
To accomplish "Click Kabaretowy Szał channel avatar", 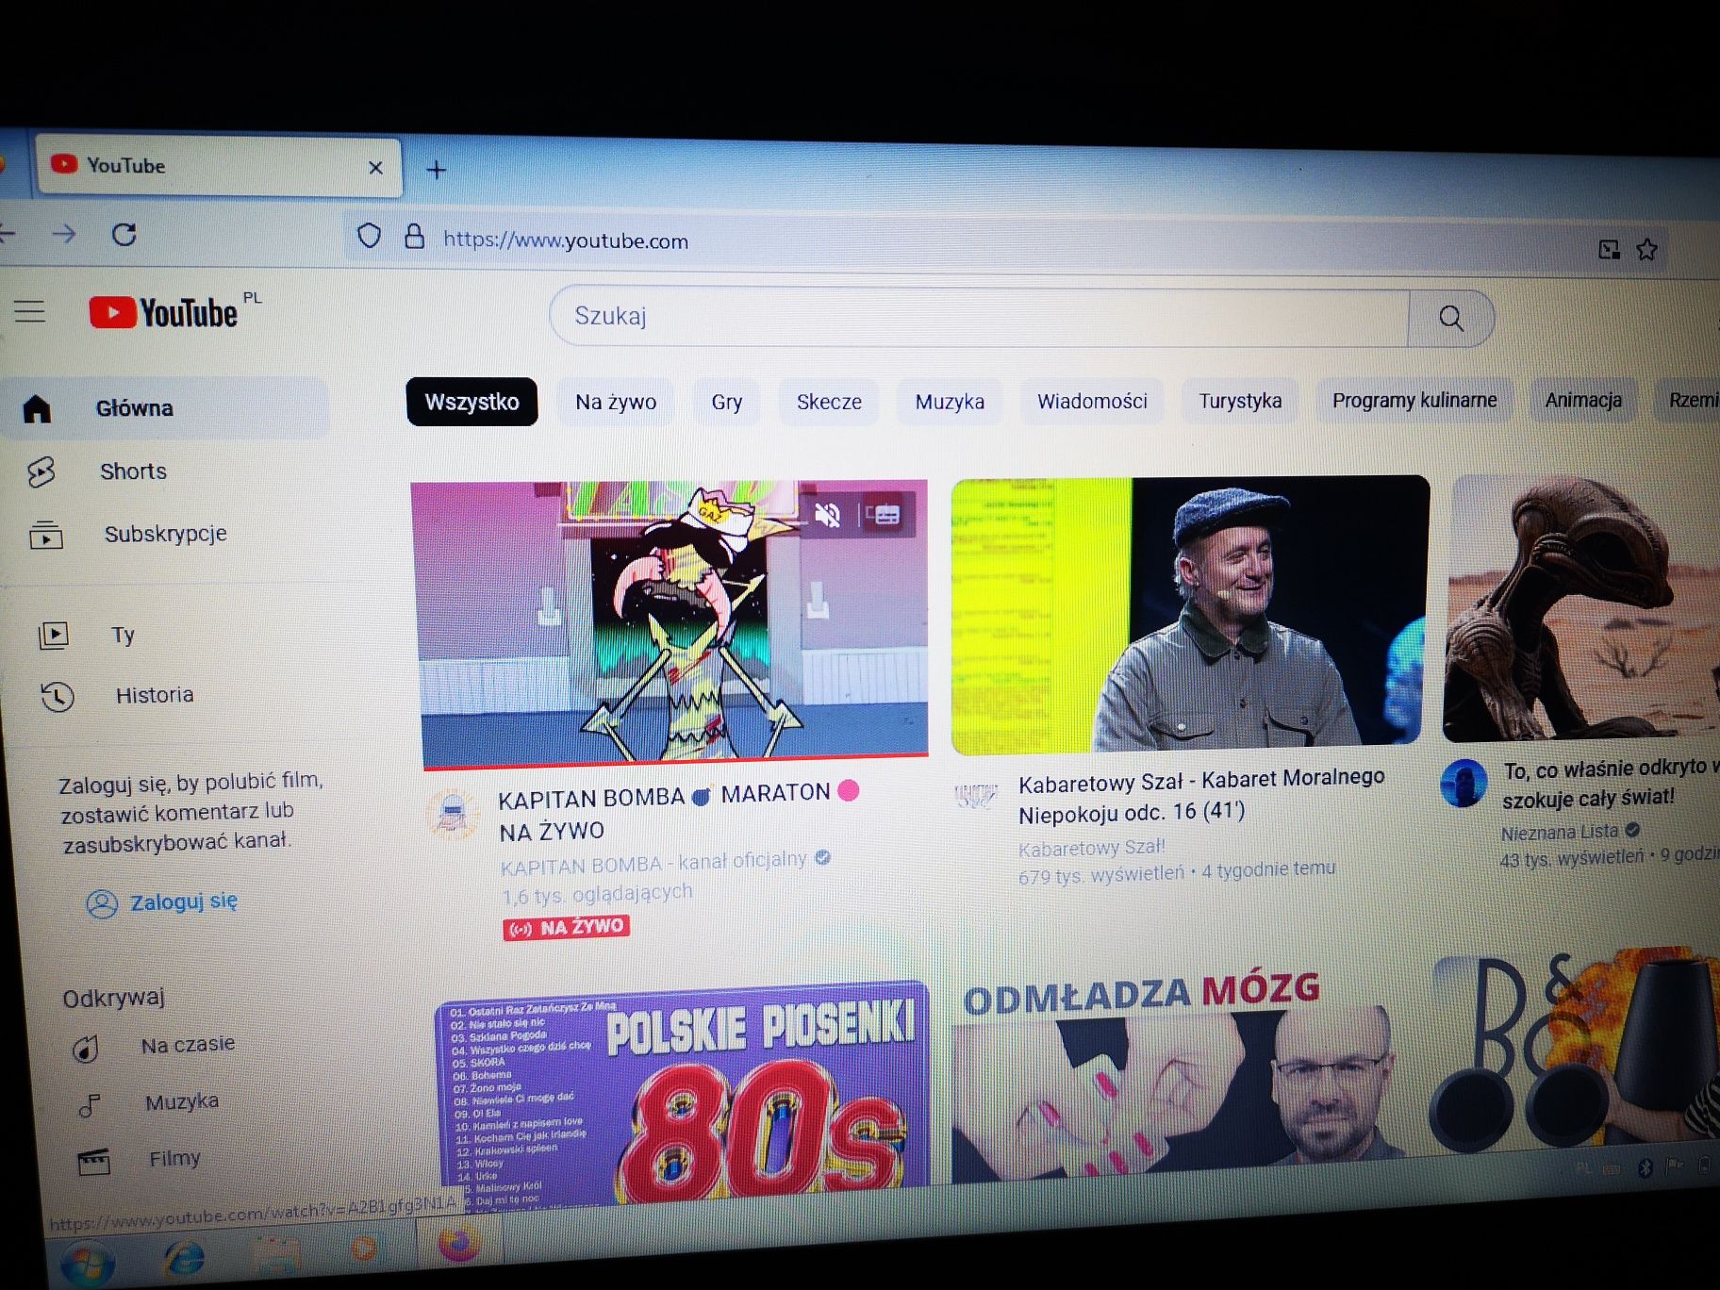I will click(x=976, y=795).
